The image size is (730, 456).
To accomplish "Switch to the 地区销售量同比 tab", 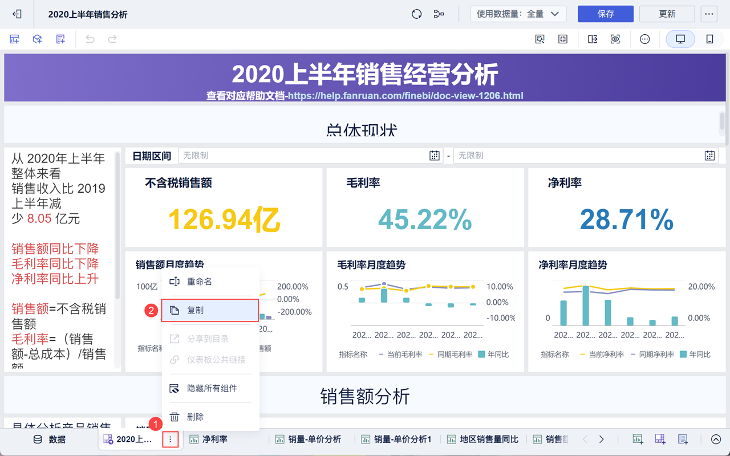I will click(483, 439).
